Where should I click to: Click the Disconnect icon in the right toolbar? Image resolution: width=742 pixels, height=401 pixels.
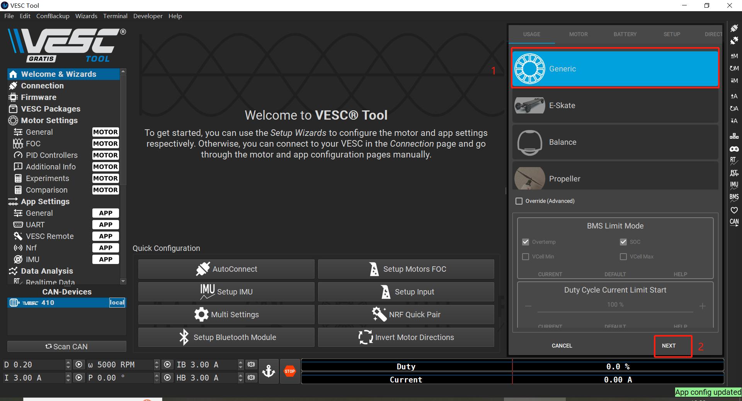coord(734,41)
